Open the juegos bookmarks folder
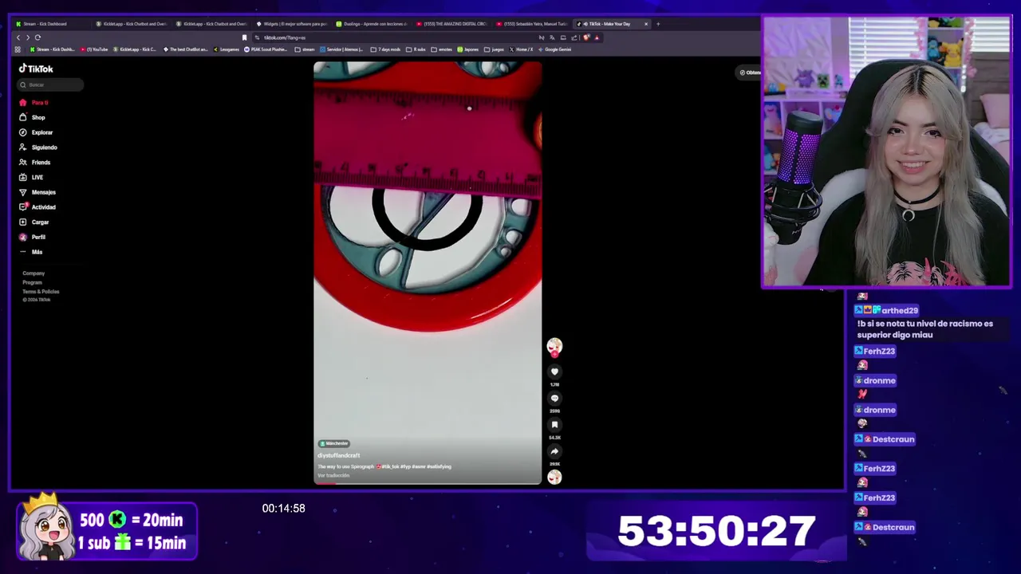This screenshot has height=574, width=1021. tap(495, 49)
